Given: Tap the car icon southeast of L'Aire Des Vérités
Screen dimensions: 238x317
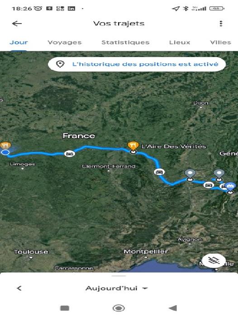Looking at the screenshot, I should tap(159, 172).
